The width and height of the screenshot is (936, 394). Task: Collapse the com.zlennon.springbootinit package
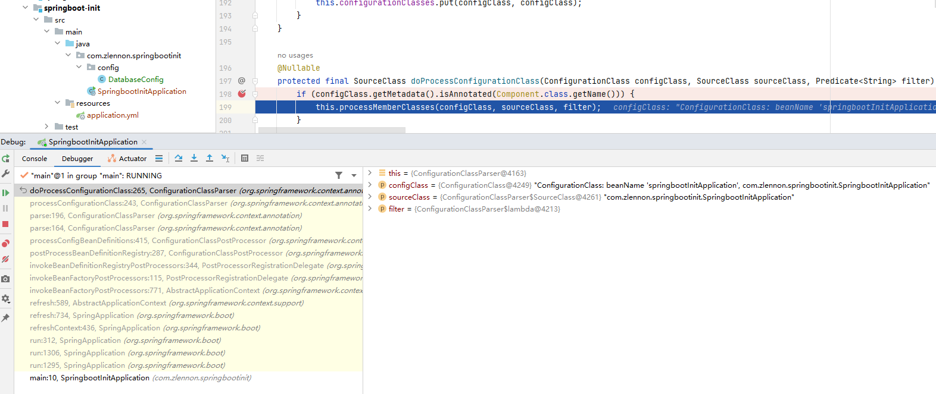coord(68,55)
